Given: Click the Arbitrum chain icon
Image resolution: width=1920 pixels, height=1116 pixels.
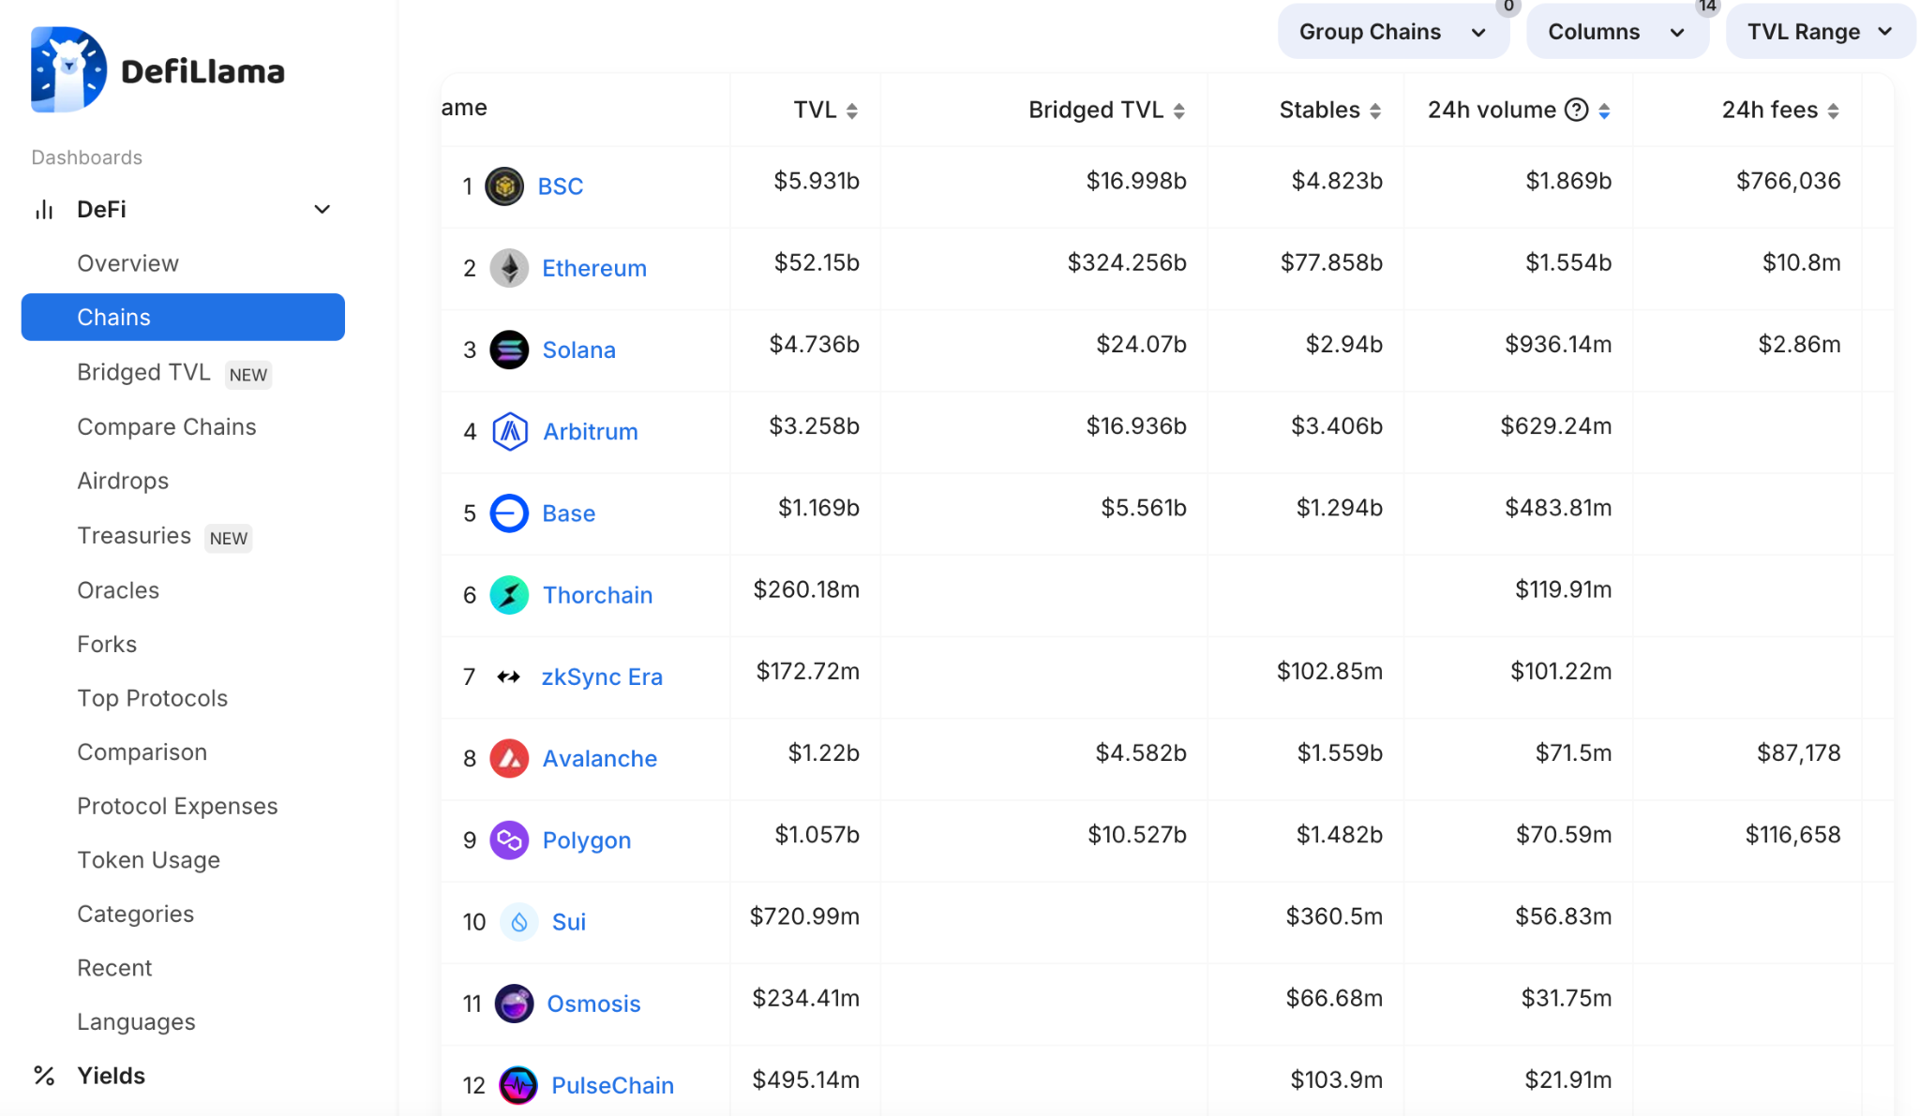Looking at the screenshot, I should [x=510, y=431].
